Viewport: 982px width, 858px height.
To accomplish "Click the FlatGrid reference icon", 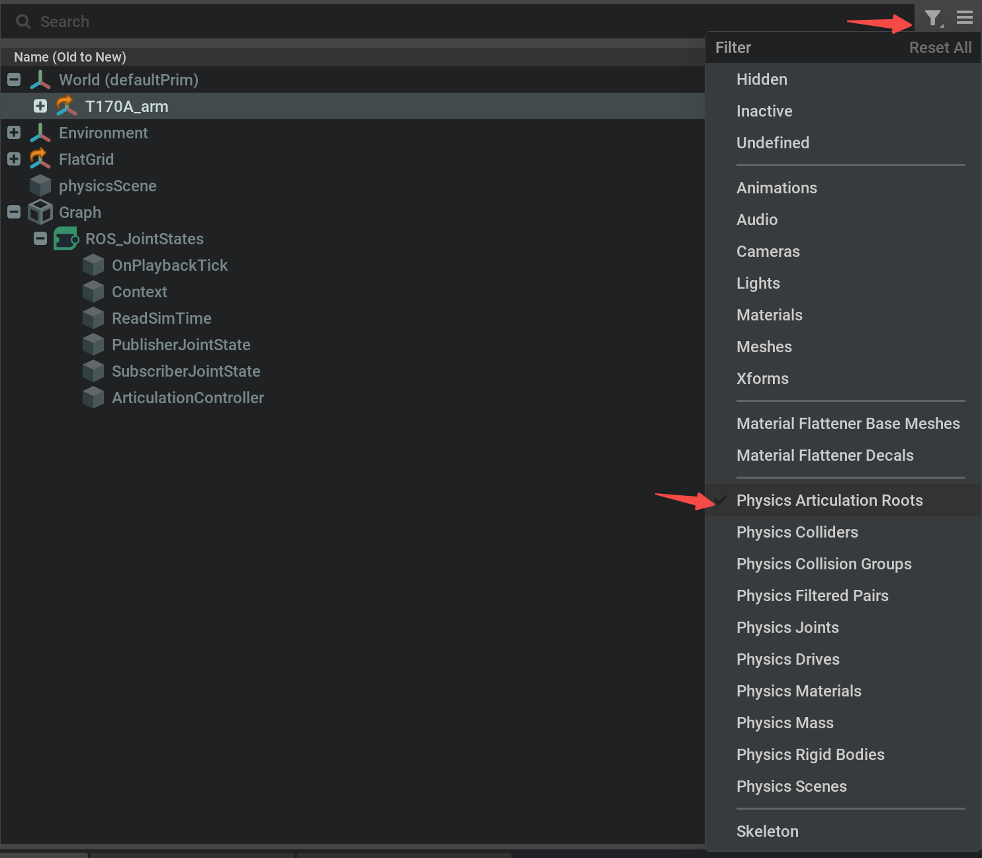I will pyautogui.click(x=40, y=159).
